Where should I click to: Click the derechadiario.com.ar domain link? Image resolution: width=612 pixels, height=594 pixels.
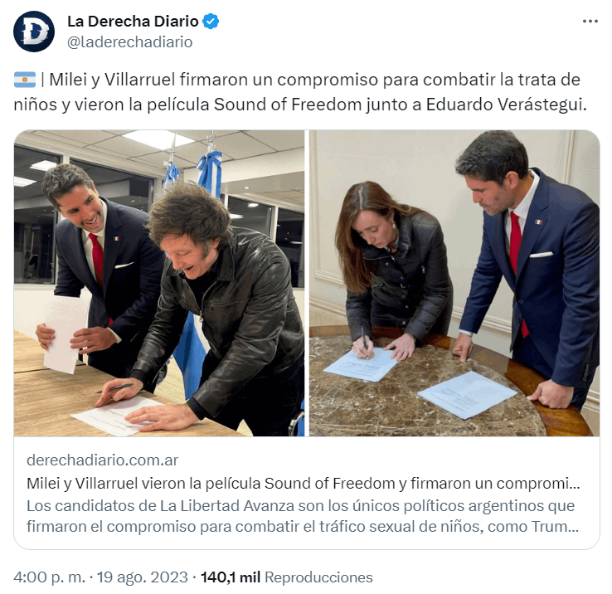[102, 460]
